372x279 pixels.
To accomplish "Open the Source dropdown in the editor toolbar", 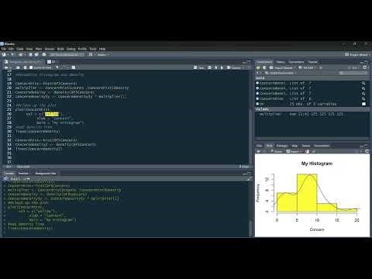I will [x=235, y=67].
